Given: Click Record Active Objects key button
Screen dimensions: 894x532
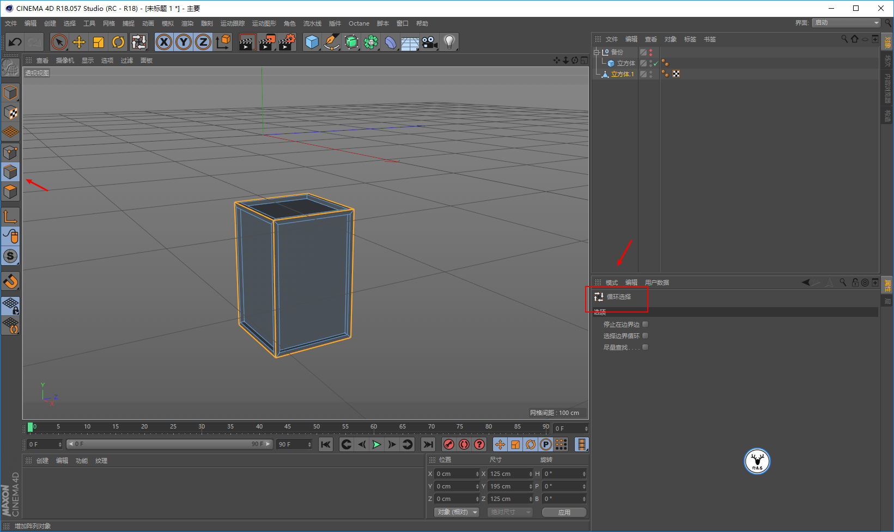Looking at the screenshot, I should tap(449, 444).
